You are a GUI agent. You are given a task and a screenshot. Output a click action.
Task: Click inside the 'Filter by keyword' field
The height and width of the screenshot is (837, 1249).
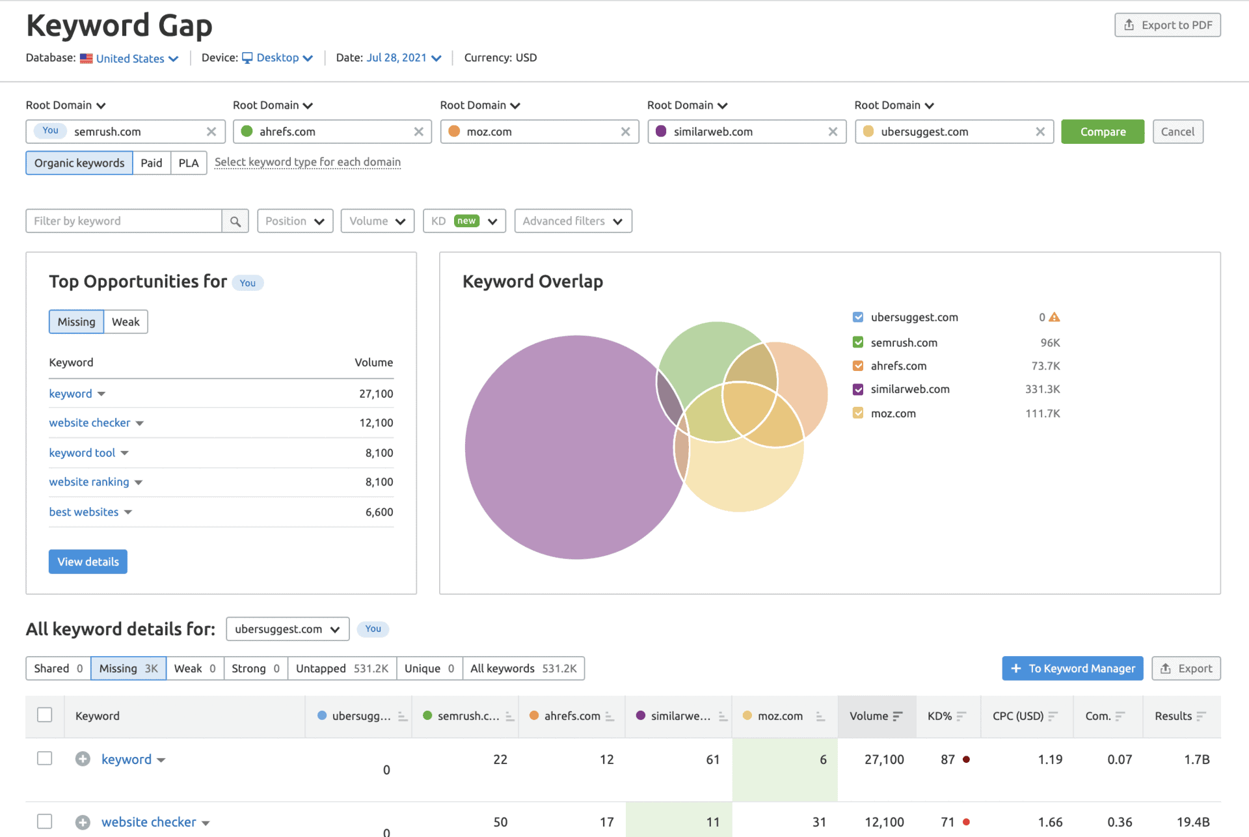tap(124, 221)
